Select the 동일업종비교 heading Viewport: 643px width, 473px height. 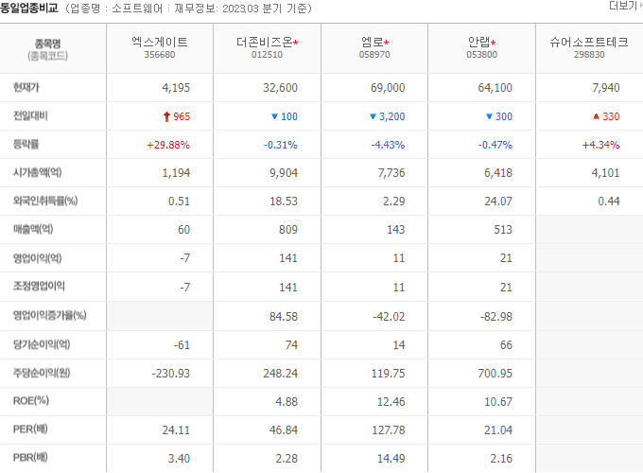(x=29, y=9)
